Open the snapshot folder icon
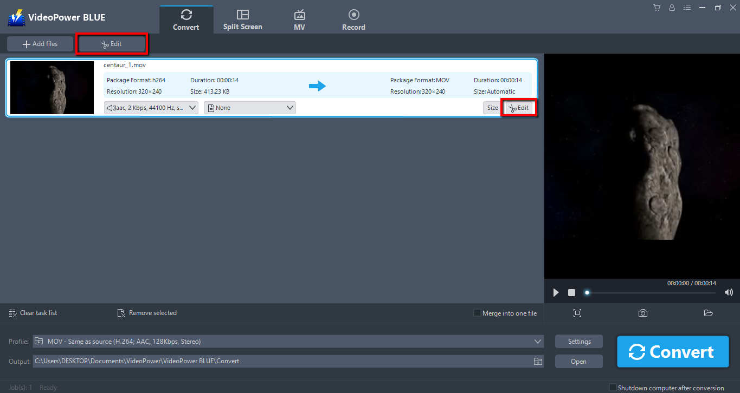The image size is (740, 393). pos(708,313)
